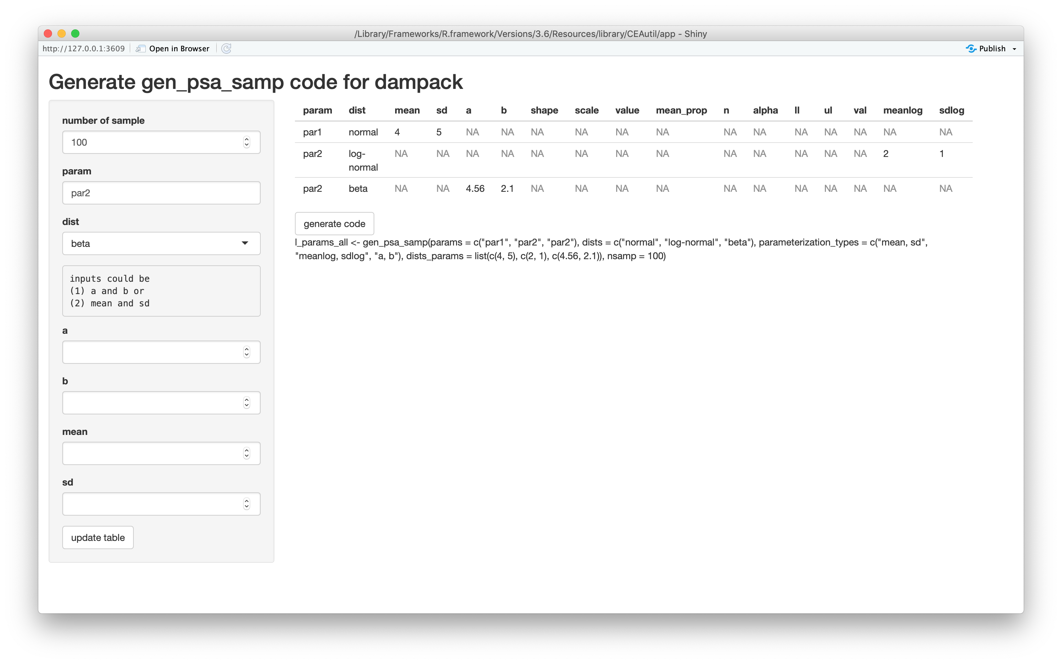Click the Open in Browser link
Screen dimensions: 1062x664
(x=179, y=49)
